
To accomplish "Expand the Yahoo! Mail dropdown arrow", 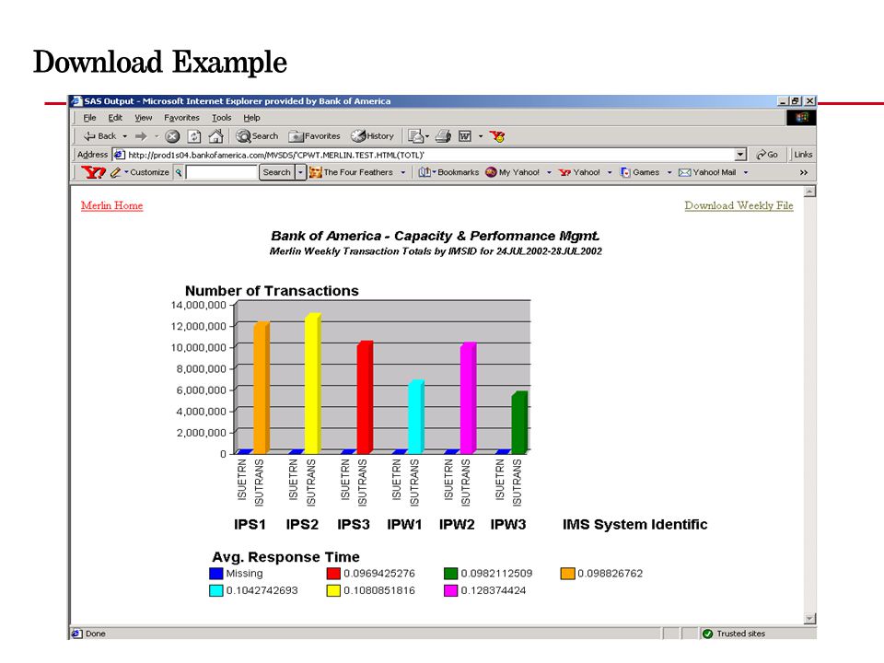I will pos(746,172).
